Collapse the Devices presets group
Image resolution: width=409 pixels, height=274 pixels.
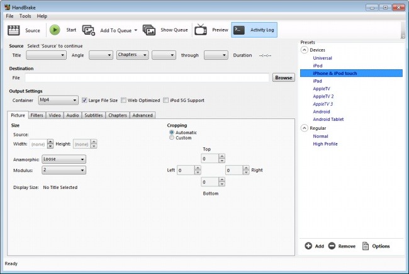click(304, 50)
